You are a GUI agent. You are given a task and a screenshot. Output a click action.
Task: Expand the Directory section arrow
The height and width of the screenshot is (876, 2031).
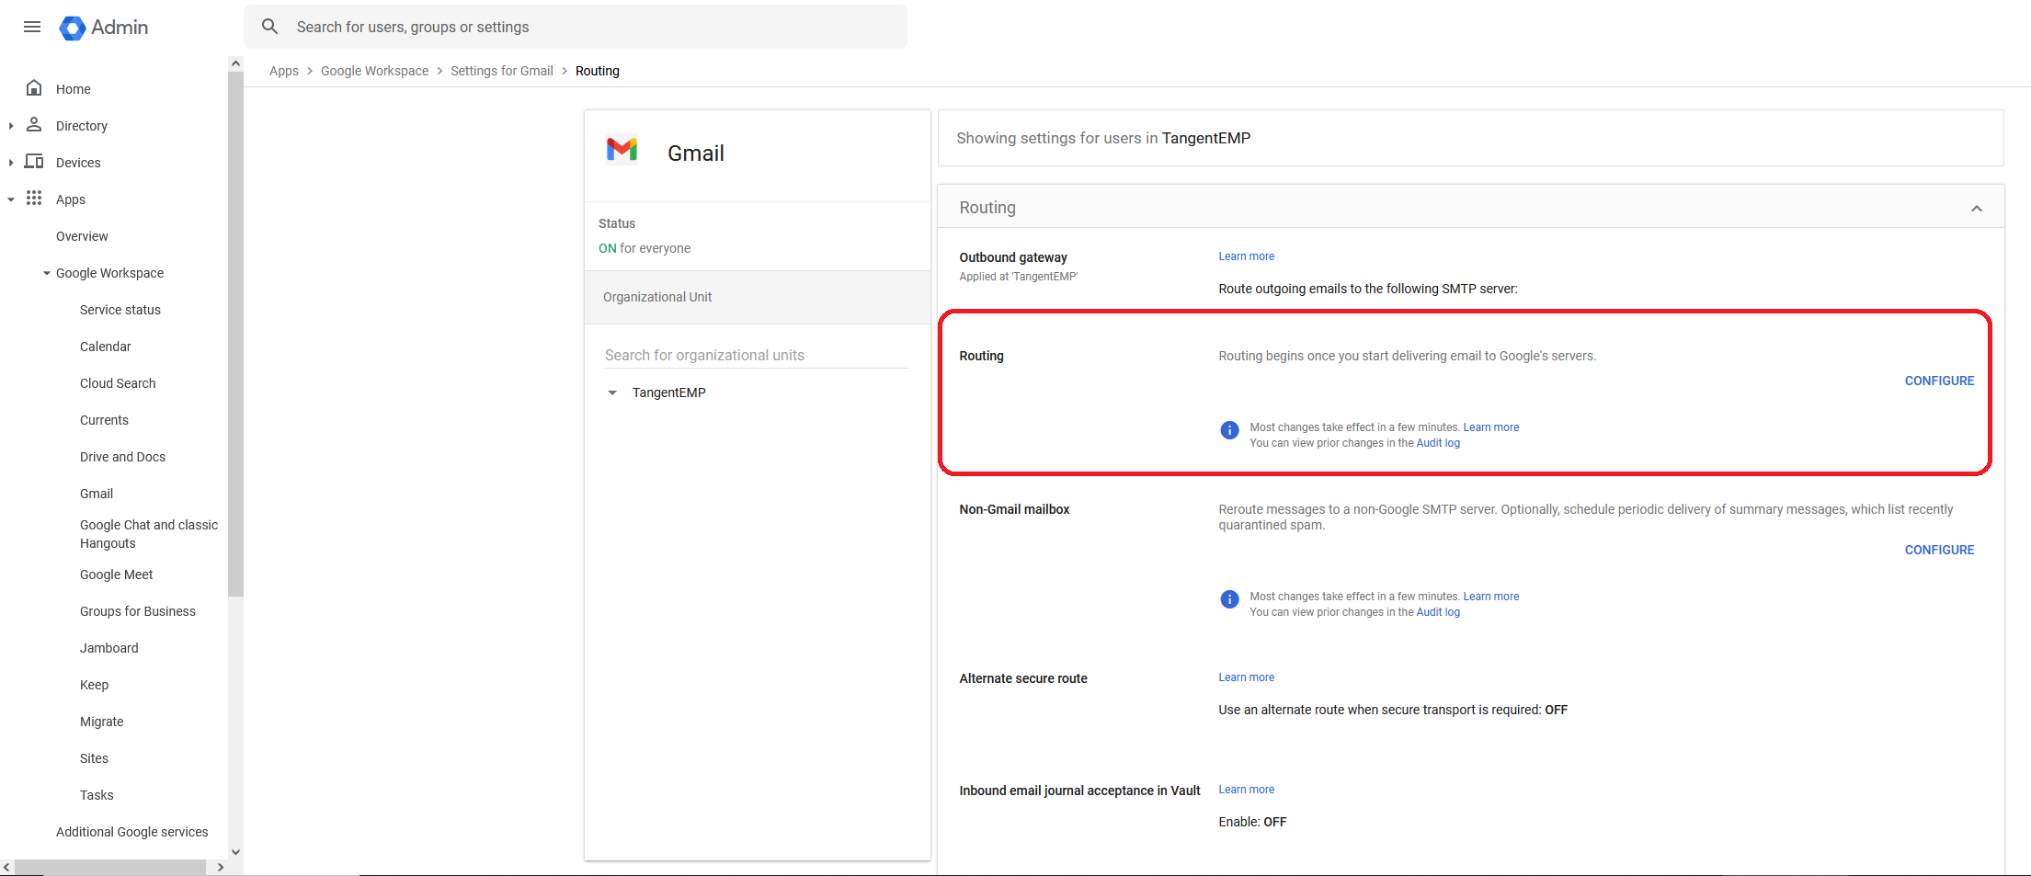(x=11, y=126)
